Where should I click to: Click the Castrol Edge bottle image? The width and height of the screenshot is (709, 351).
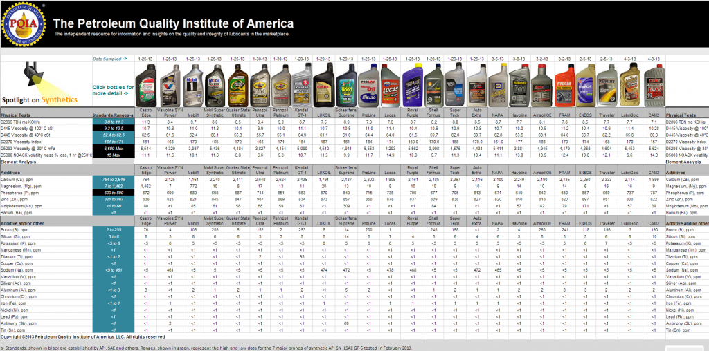(145, 85)
